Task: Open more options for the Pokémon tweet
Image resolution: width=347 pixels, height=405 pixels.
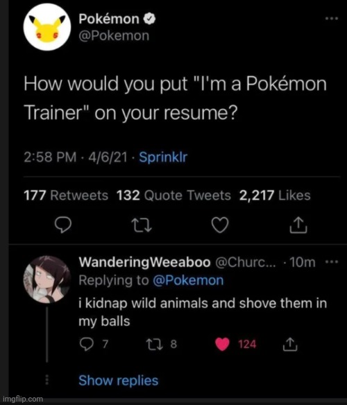Action: coord(332,19)
